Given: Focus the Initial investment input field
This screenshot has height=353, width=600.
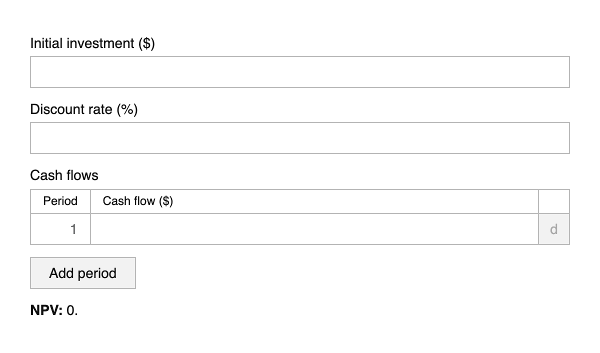Looking at the screenshot, I should 300,72.
